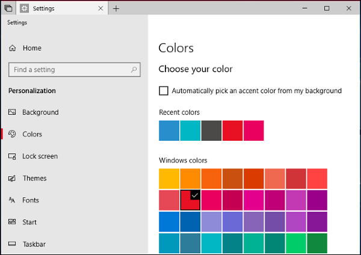
Task: Click the Themes icon
Action: coord(12,179)
